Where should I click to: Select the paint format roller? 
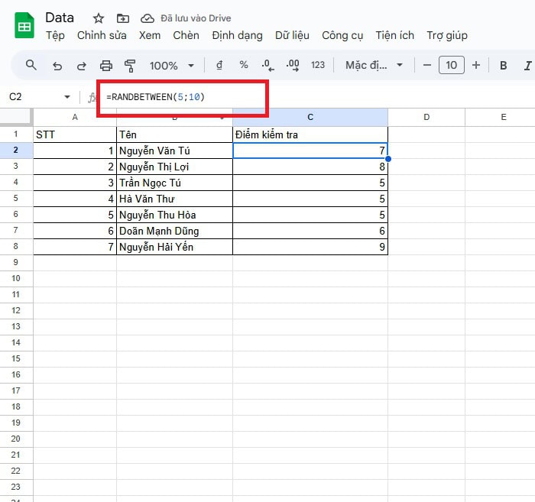(x=129, y=66)
